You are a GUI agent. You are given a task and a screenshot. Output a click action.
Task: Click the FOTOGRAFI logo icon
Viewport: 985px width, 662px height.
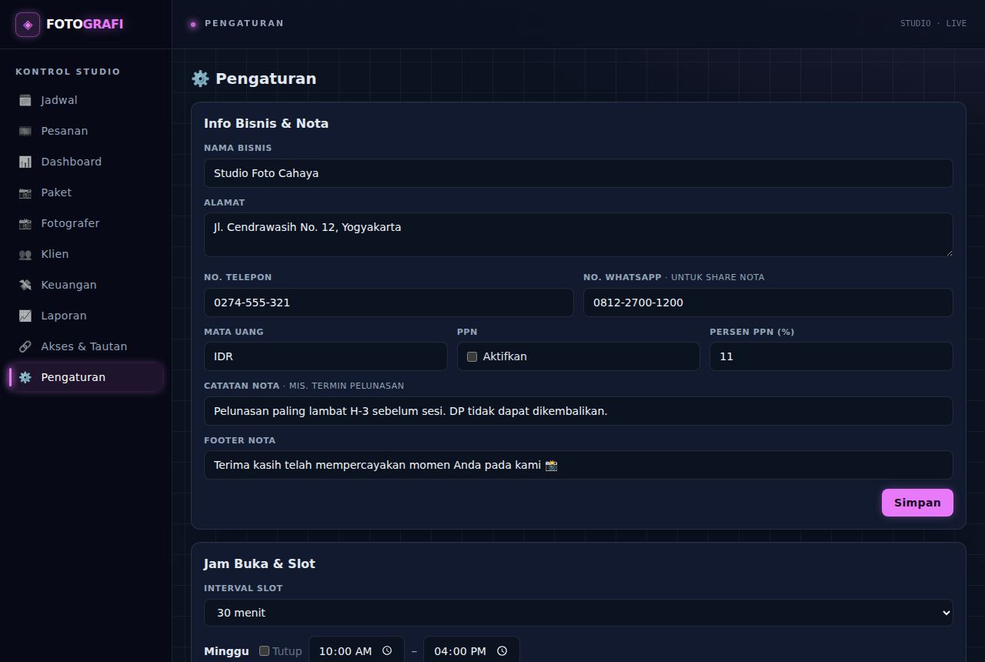28,25
